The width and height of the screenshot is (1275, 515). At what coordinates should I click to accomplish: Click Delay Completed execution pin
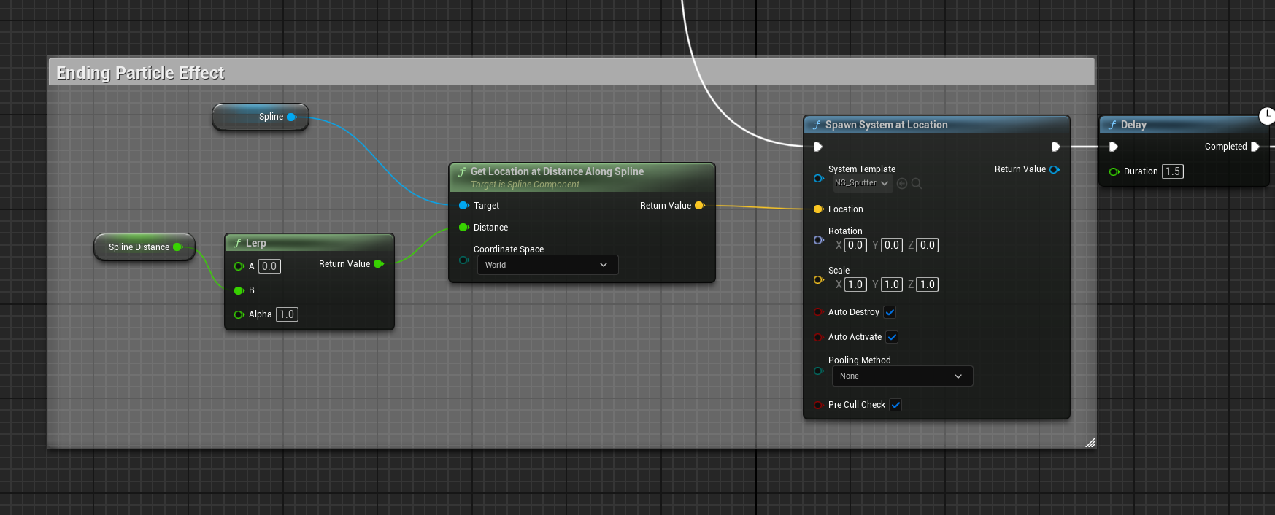click(1255, 147)
